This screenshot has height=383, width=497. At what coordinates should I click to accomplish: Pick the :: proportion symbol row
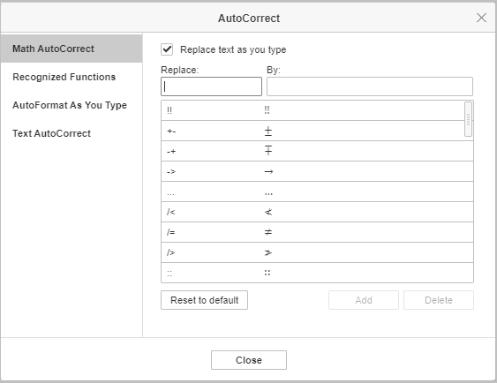pos(317,273)
